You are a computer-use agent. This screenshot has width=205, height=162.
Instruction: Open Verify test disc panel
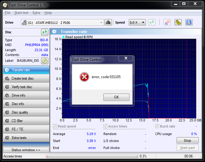(26, 87)
